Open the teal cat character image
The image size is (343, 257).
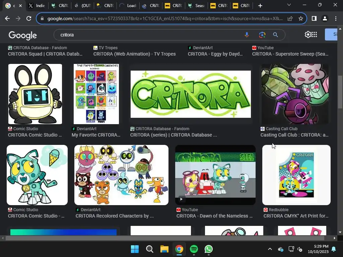coord(37,175)
